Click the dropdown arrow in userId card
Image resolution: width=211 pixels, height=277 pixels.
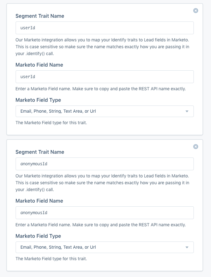[187, 111]
